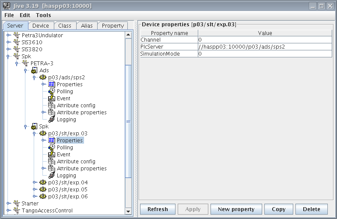Viewport: 337px width, 219px height.
Task: Click the New property button
Action: [x=236, y=209]
